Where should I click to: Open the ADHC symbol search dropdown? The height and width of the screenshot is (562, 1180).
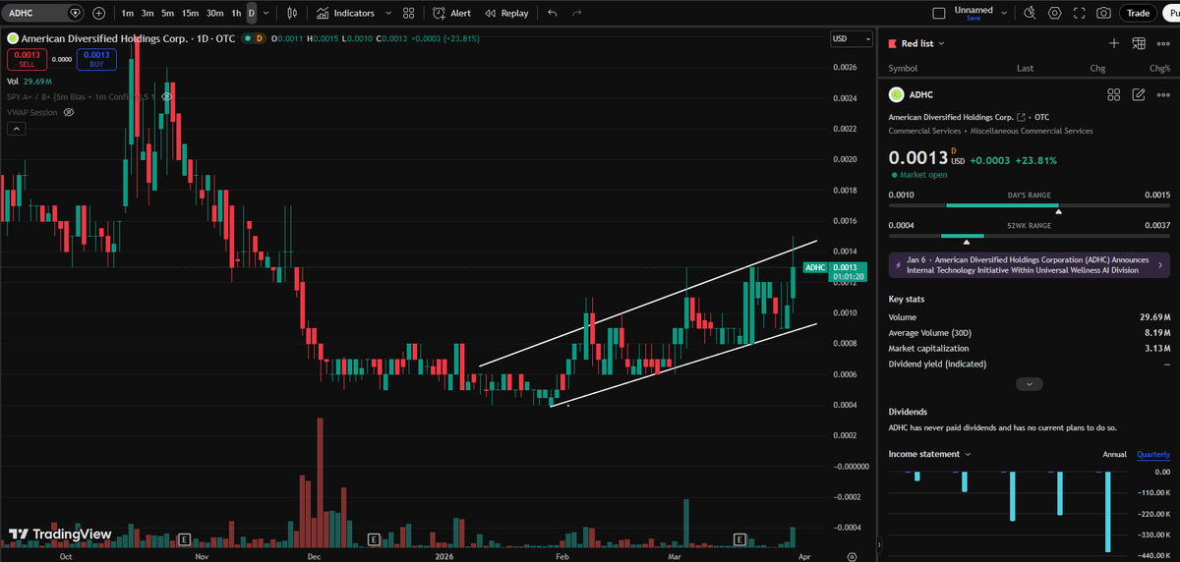43,13
